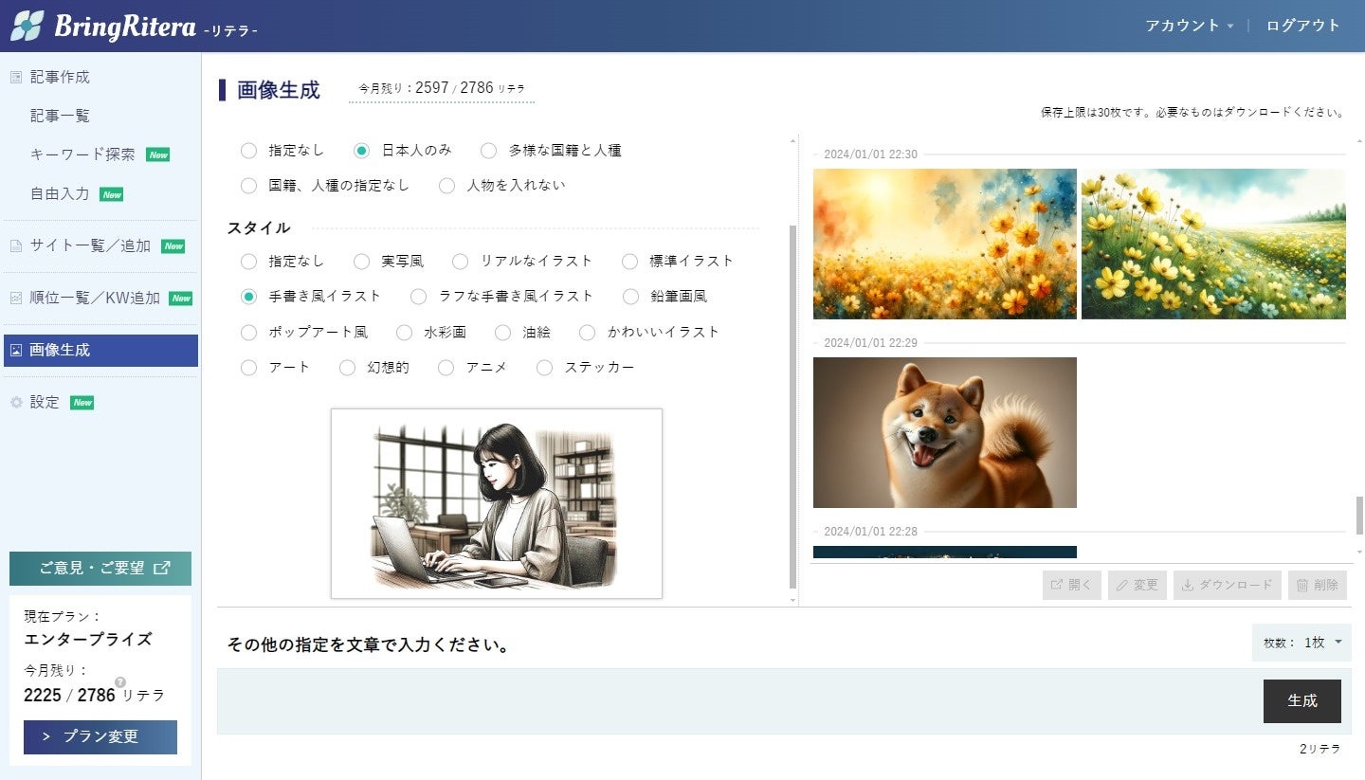Click the ログアウト link

[1303, 26]
